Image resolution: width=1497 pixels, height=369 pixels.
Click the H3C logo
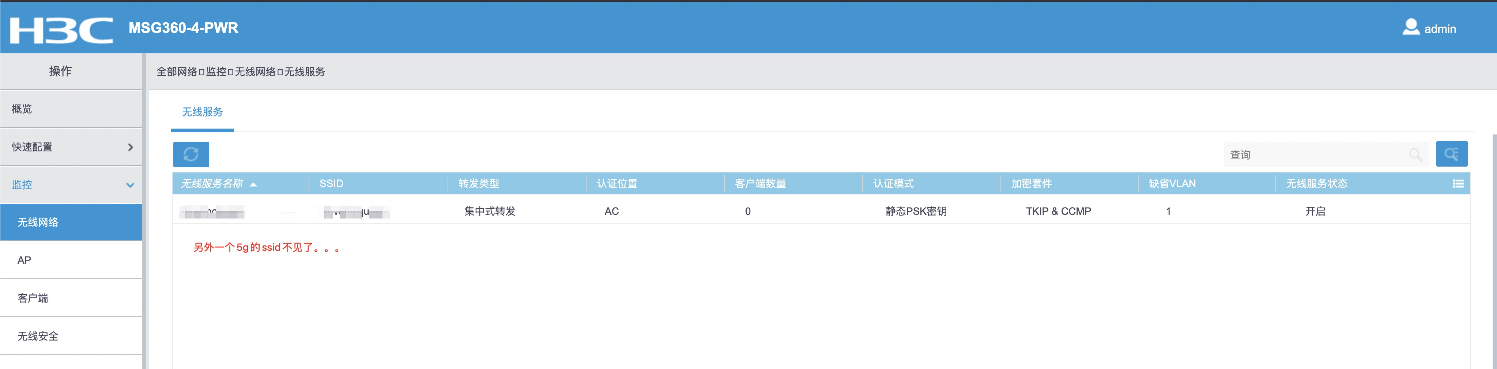[61, 30]
